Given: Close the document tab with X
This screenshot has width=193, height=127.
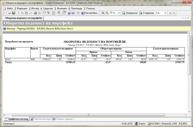Looking at the screenshot, I should (x=188, y=18).
